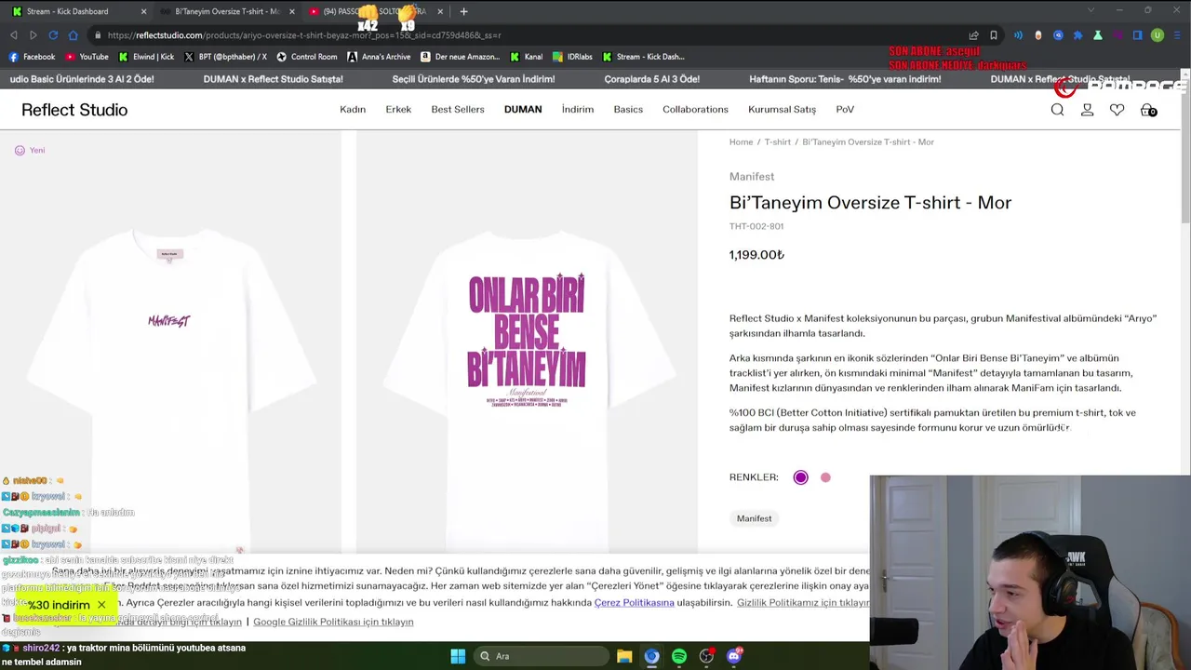Image resolution: width=1191 pixels, height=670 pixels.
Task: Open the Anna's Archive bookmark
Action: click(x=379, y=57)
